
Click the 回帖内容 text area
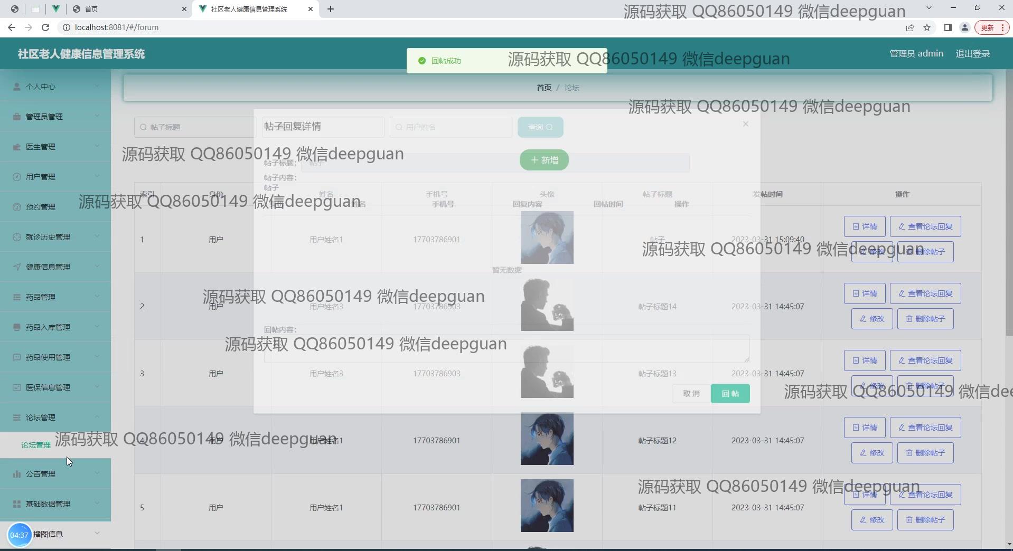[x=506, y=349]
